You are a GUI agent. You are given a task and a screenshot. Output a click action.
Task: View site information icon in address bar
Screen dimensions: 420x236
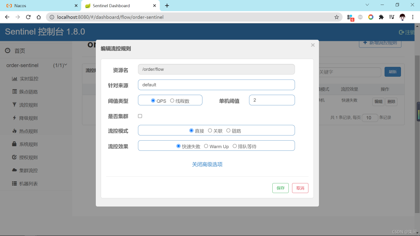(x=52, y=17)
